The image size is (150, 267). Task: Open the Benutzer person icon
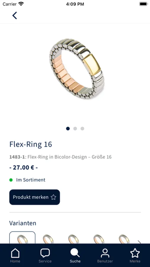105,253
